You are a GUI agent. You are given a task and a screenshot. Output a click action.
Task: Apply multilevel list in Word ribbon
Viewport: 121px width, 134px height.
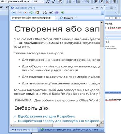pyautogui.click(x=87, y=2)
